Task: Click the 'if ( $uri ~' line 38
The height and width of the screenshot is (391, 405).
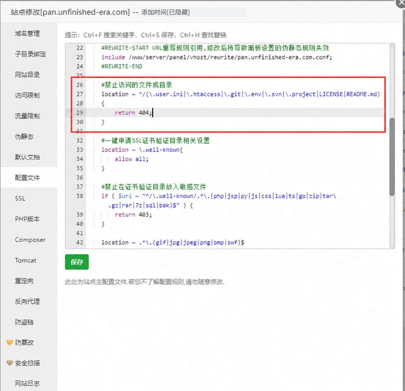Action: (x=219, y=196)
